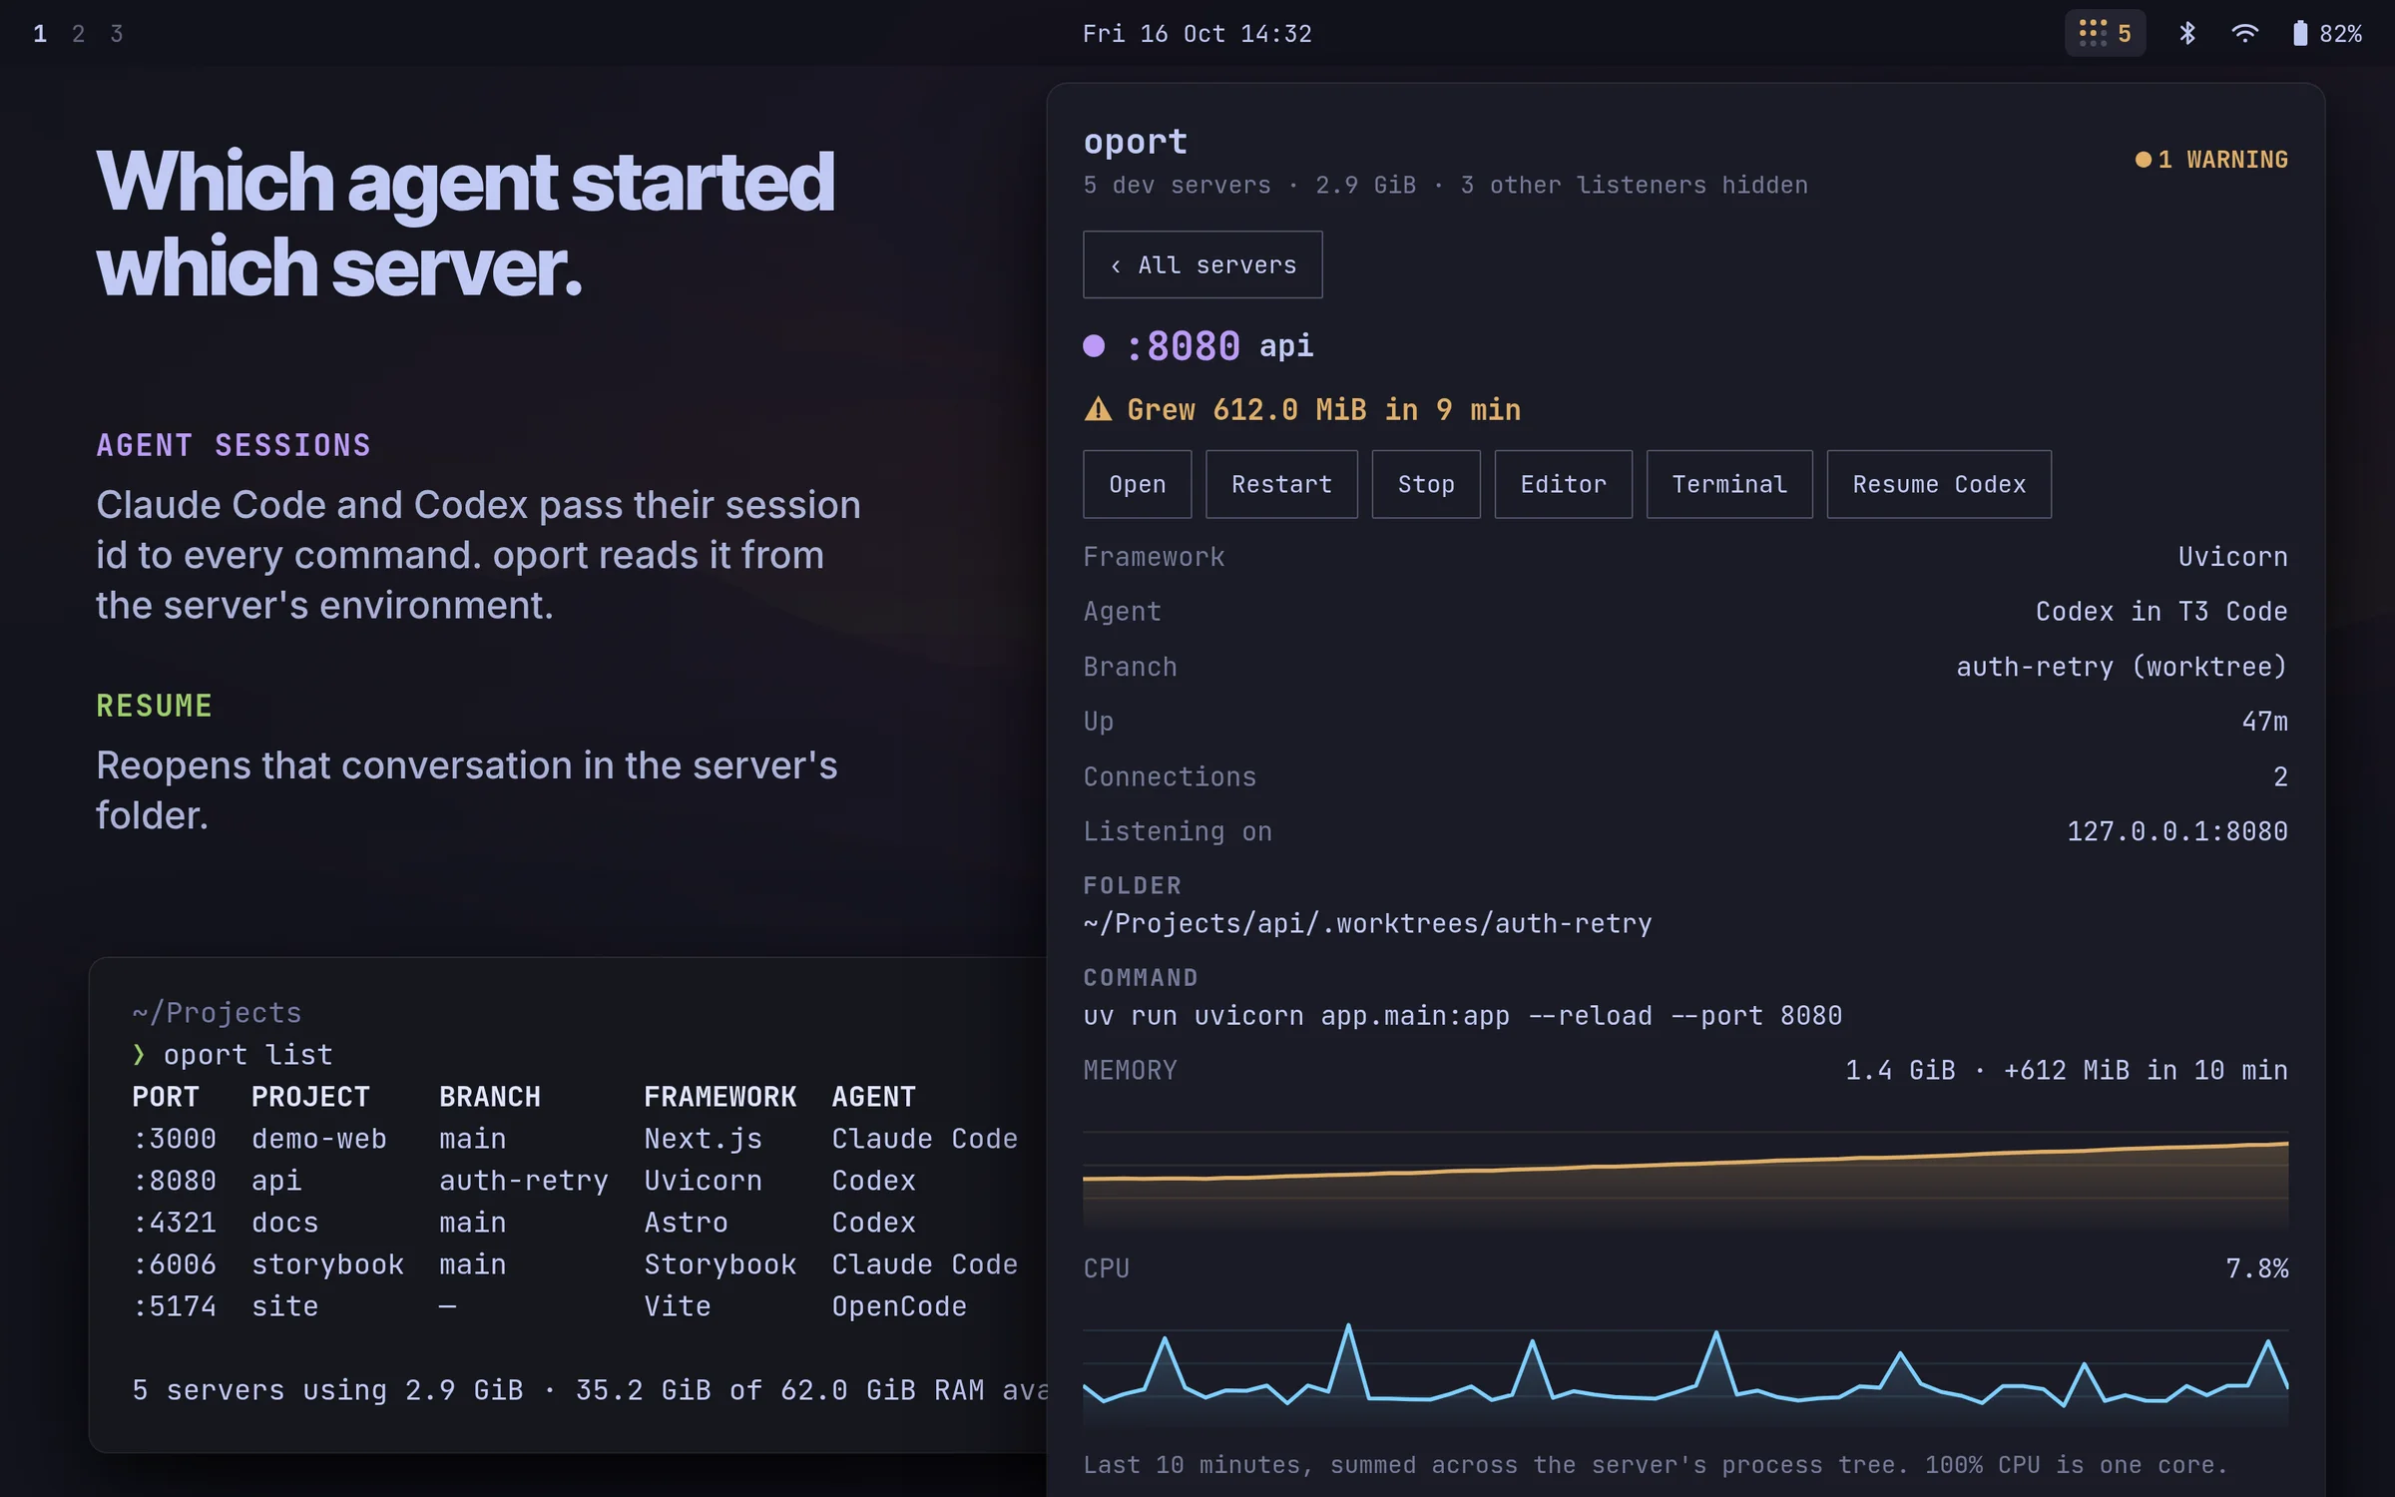Click the :4321 docs row in terminal
The height and width of the screenshot is (1497, 2395).
pyautogui.click(x=524, y=1223)
